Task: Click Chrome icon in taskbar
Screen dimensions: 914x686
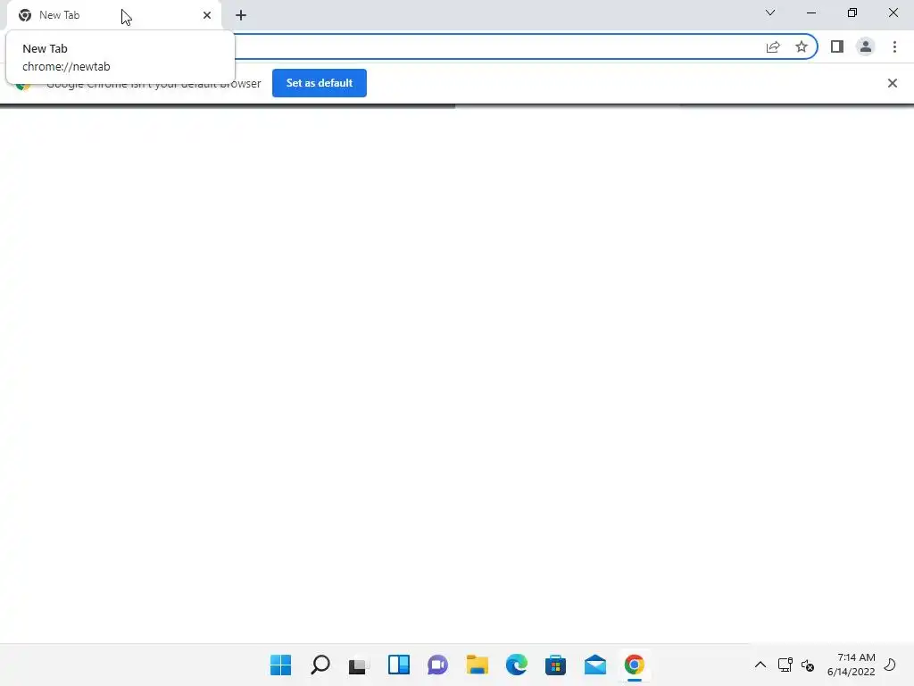Action: [x=635, y=665]
